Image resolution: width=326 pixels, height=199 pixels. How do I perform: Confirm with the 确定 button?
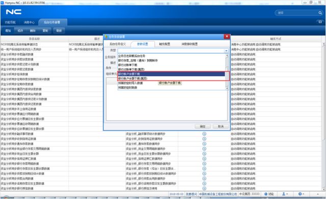pos(203,126)
